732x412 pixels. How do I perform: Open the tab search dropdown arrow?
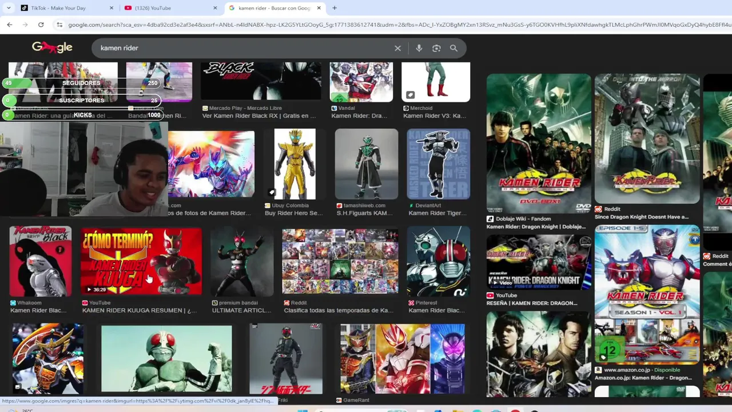coord(8,8)
